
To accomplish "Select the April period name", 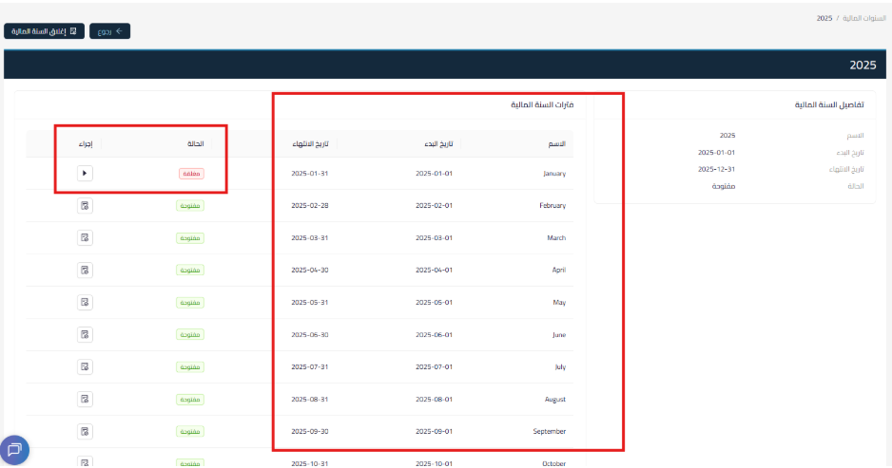I will (558, 271).
